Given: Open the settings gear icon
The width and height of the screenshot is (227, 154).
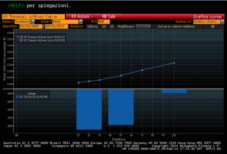Looking at the screenshot, I should click(213, 27).
